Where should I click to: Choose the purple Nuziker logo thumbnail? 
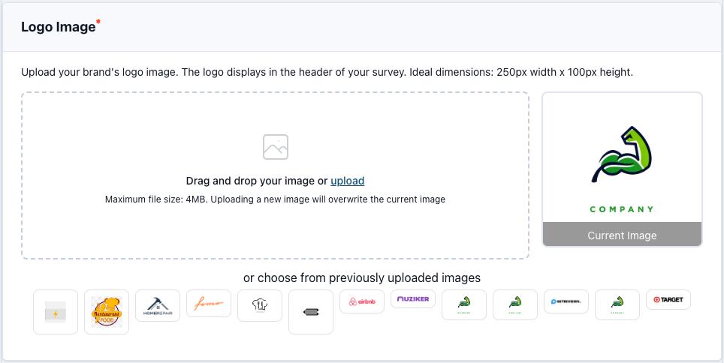(x=413, y=298)
